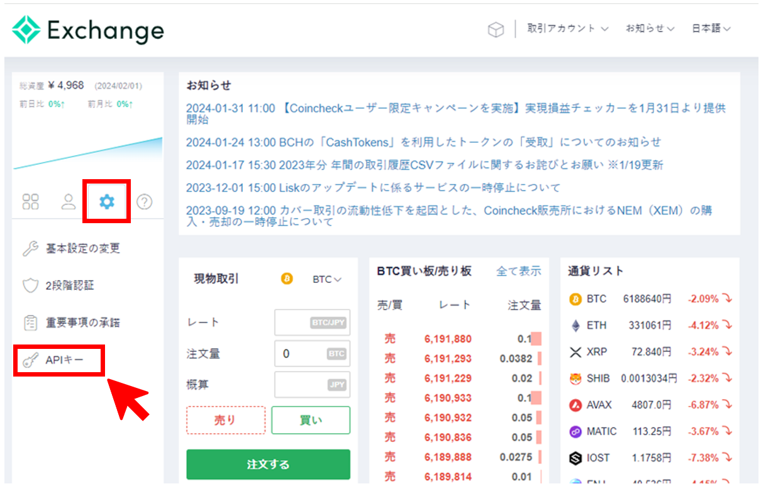Open 2段階認証 settings menu item
The image size is (761, 496).
69,285
